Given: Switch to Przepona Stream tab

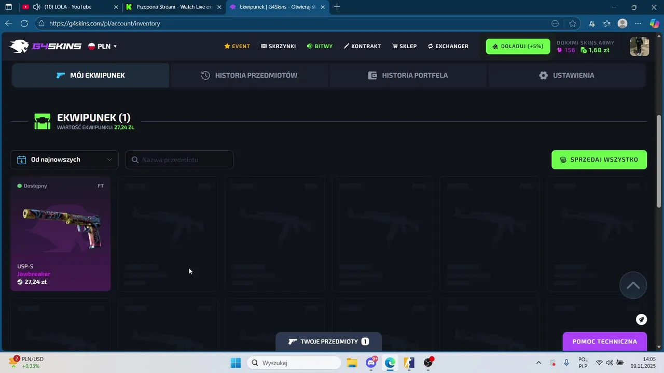Looking at the screenshot, I should (x=174, y=7).
